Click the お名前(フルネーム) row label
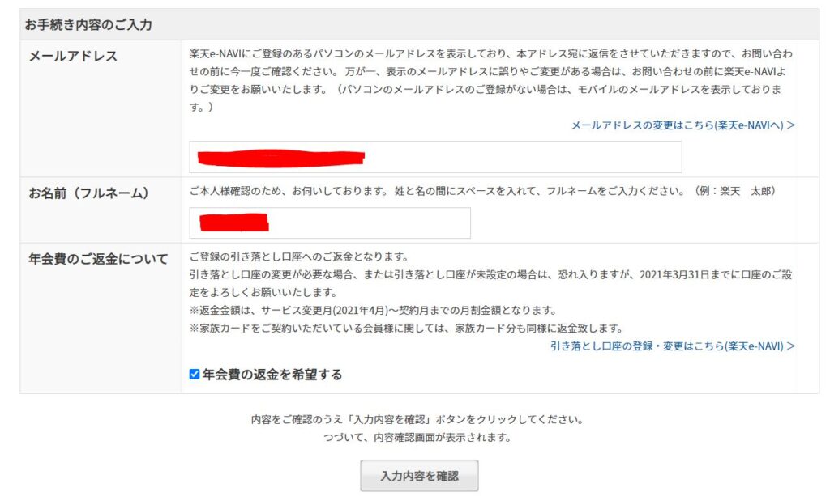This screenshot has height=496, width=830. click(x=88, y=193)
